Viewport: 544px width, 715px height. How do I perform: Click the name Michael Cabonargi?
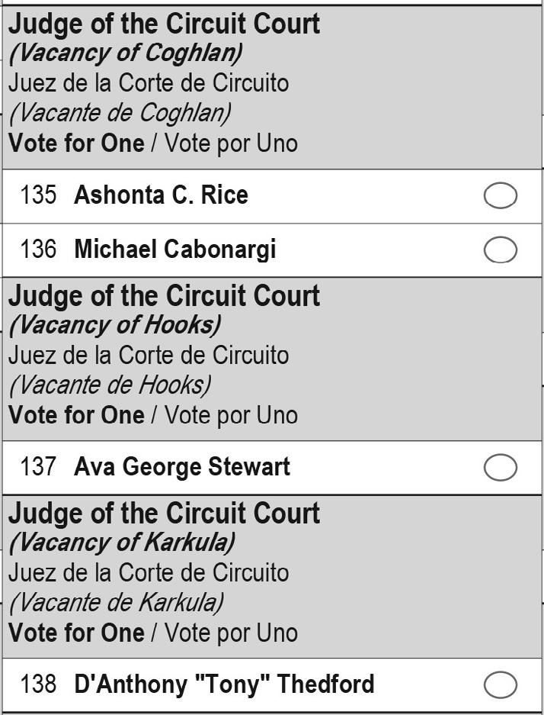pos(175,250)
